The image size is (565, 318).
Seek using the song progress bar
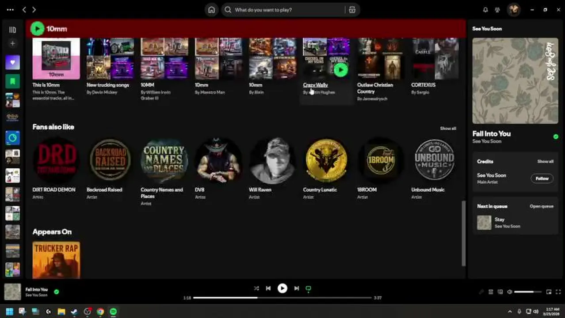tap(282, 298)
